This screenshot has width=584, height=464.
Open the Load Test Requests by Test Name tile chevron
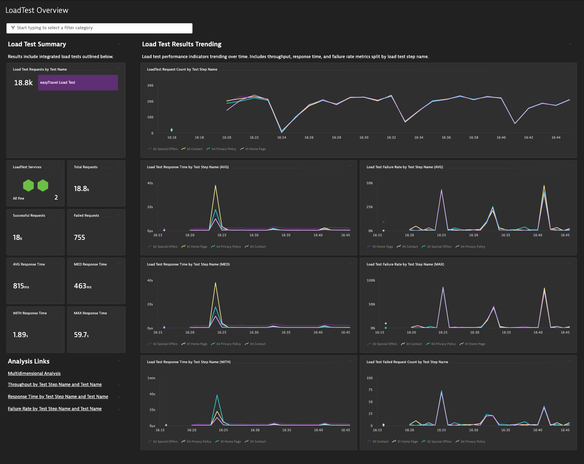coord(119,68)
